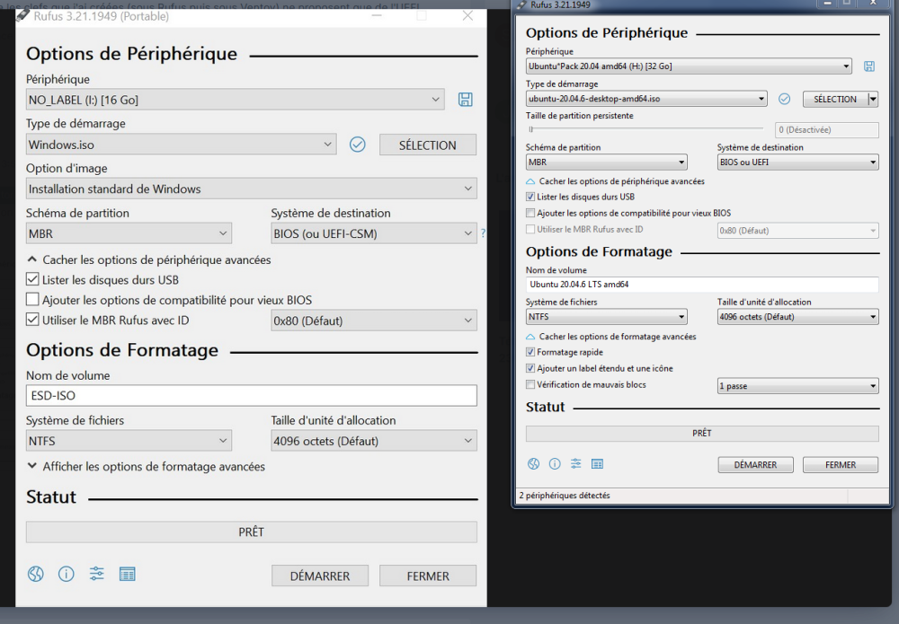This screenshot has width=899, height=624.
Task: Enable 'Ajouter les options de compatibilité' in left window
Action: pos(32,299)
